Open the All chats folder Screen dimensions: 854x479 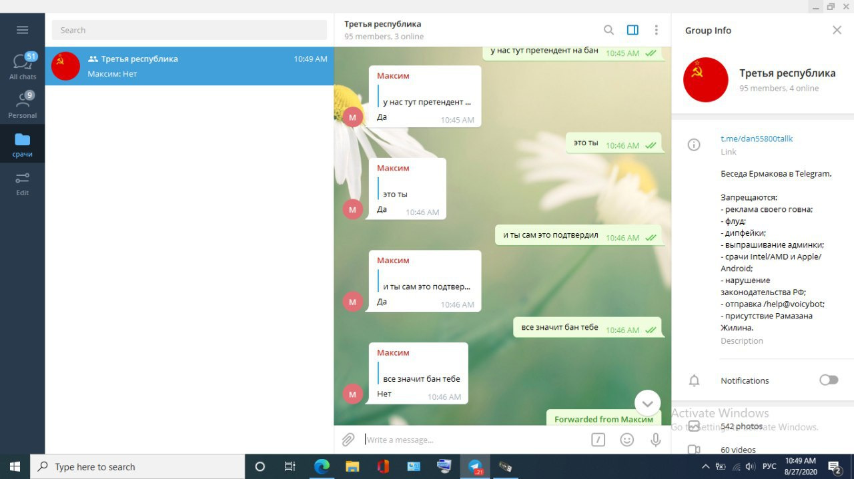pyautogui.click(x=22, y=66)
